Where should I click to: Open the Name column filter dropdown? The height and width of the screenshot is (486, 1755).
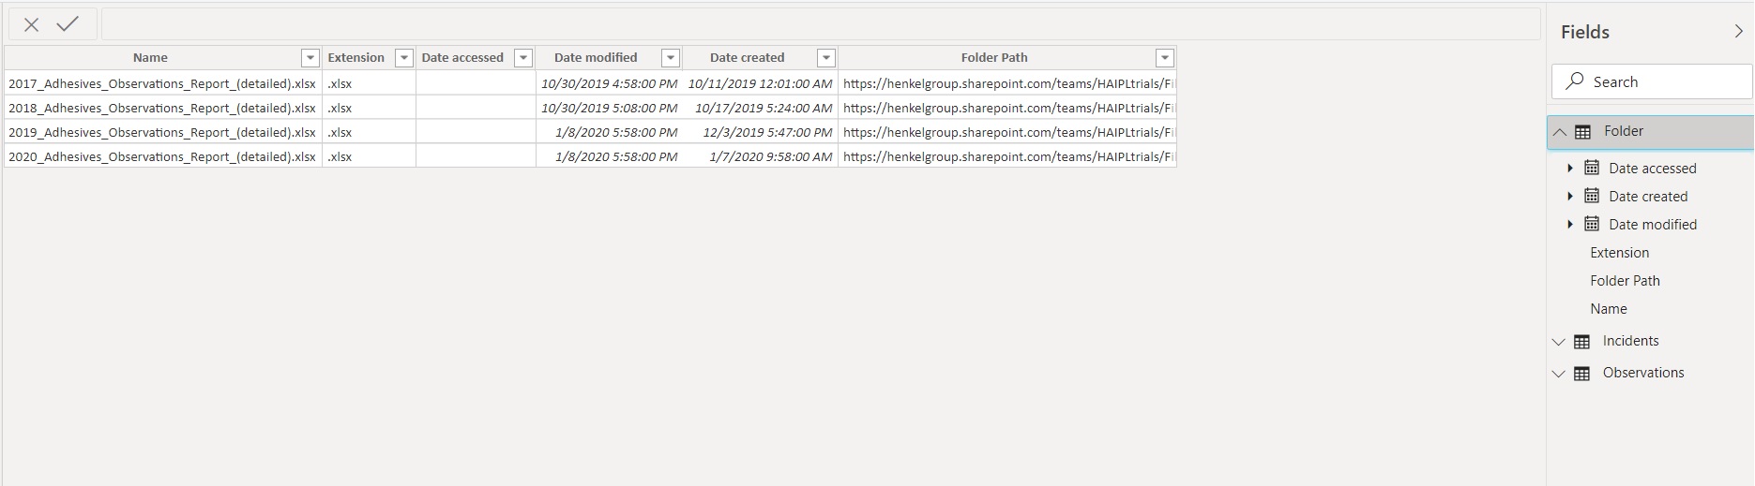click(x=310, y=58)
